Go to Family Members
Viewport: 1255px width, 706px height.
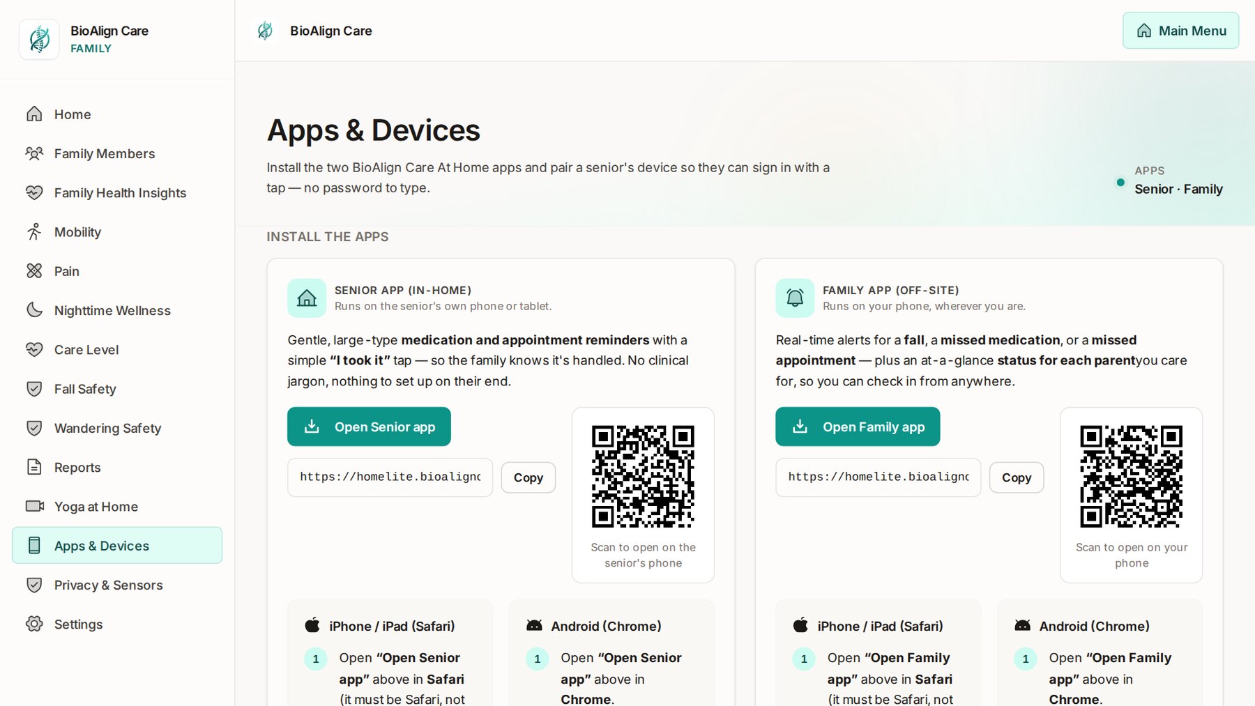(117, 153)
